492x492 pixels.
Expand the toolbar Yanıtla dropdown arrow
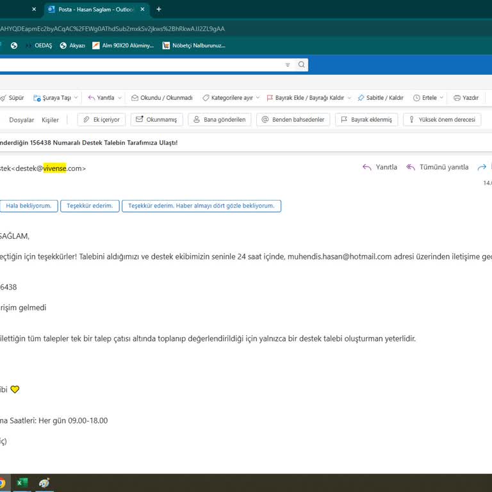pyautogui.click(x=120, y=98)
